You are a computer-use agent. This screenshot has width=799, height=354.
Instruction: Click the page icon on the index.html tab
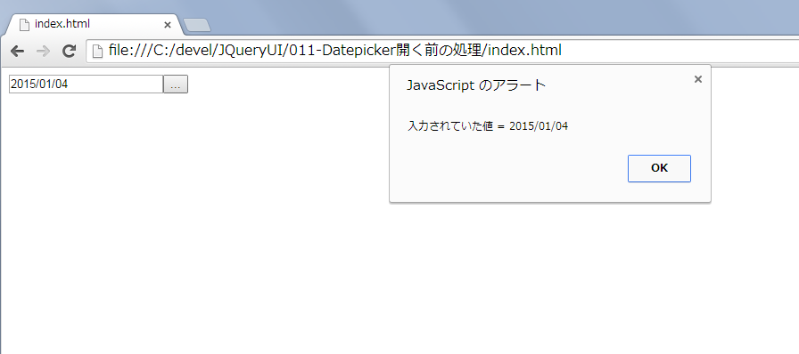24,24
